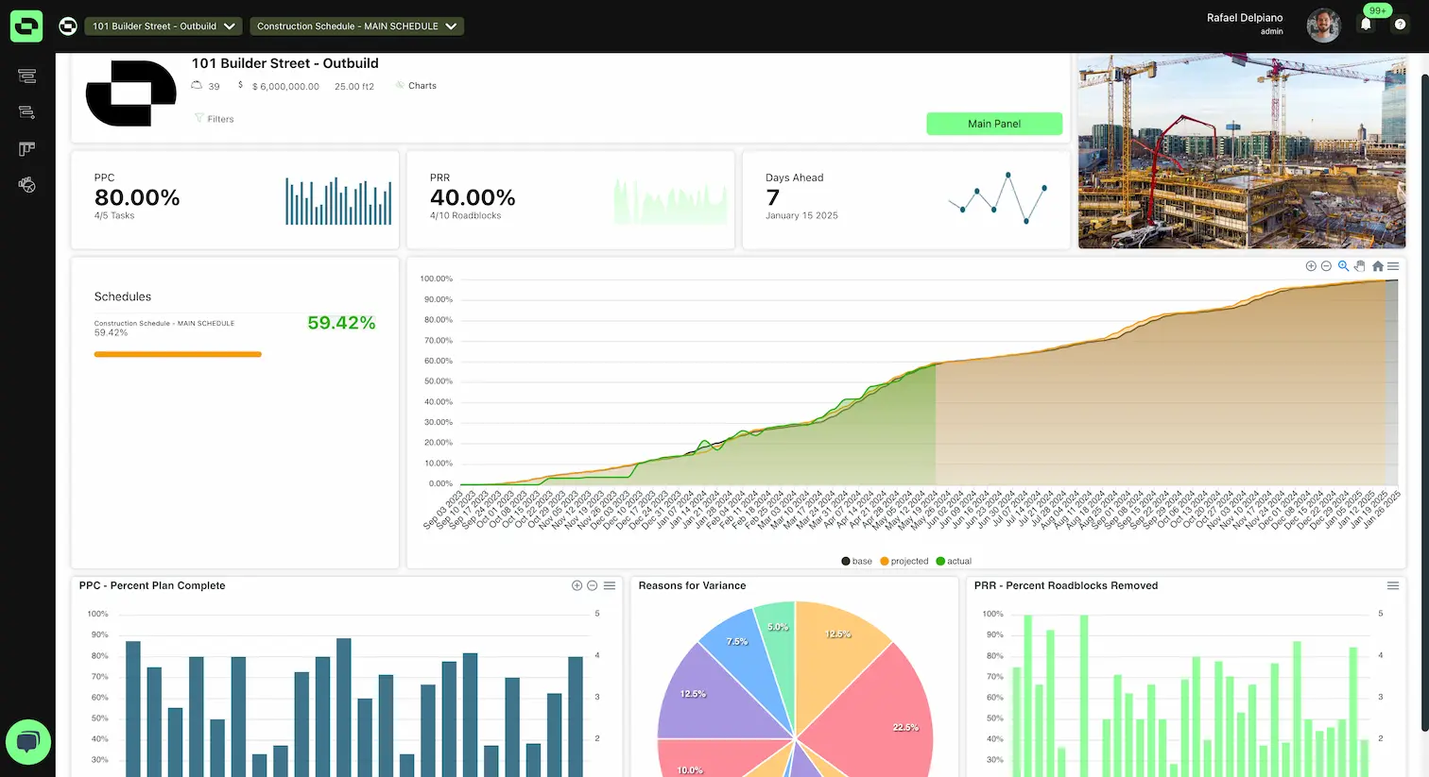Click the PRR 40.00% card value
This screenshot has width=1429, height=777.
pos(473,197)
